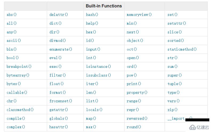Click the isinstance() link
This screenshot has height=133, width=212.
[98, 66]
